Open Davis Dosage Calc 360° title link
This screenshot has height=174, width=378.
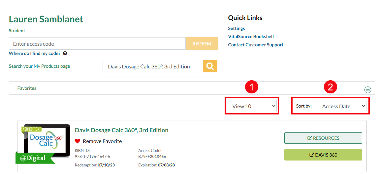coord(121,130)
